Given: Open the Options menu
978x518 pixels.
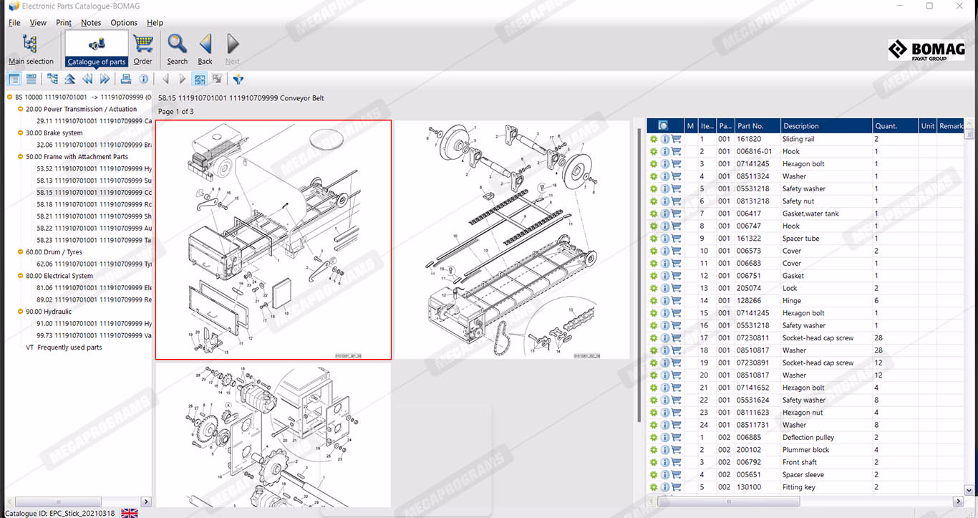Looking at the screenshot, I should tap(124, 23).
